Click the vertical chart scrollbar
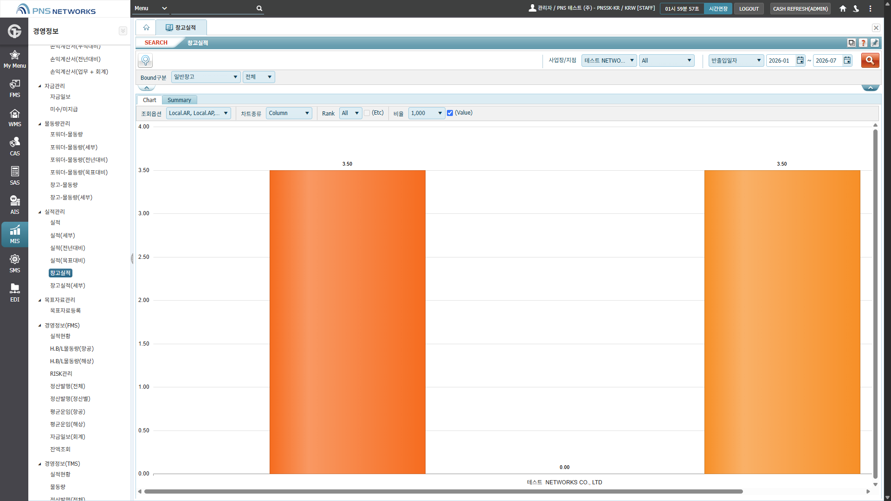 point(875,304)
